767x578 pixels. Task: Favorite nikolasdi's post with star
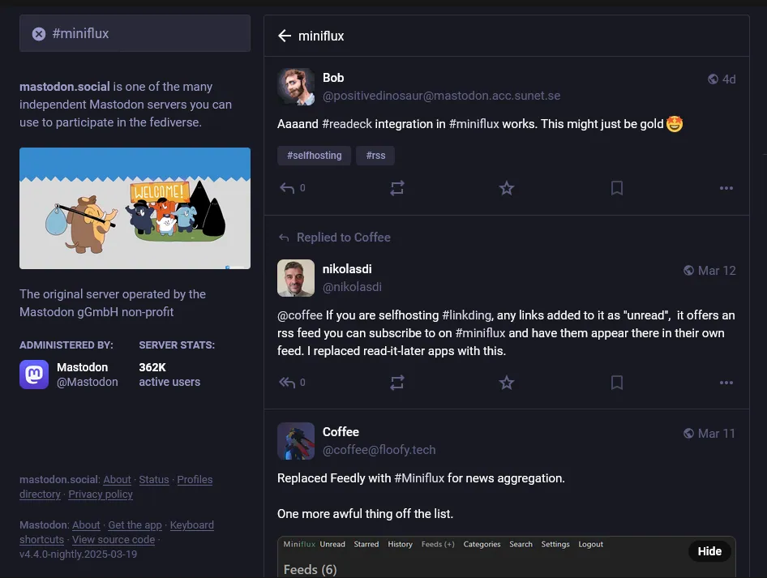tap(506, 383)
